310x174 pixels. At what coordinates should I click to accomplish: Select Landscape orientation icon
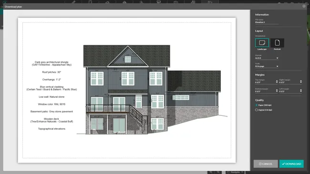[262, 43]
